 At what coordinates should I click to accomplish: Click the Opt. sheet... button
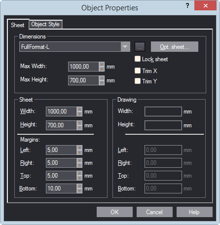175,47
